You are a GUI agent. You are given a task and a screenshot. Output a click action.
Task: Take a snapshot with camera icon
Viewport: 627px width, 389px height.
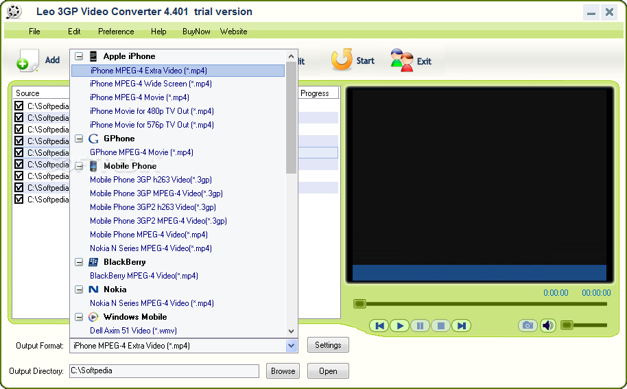[528, 325]
